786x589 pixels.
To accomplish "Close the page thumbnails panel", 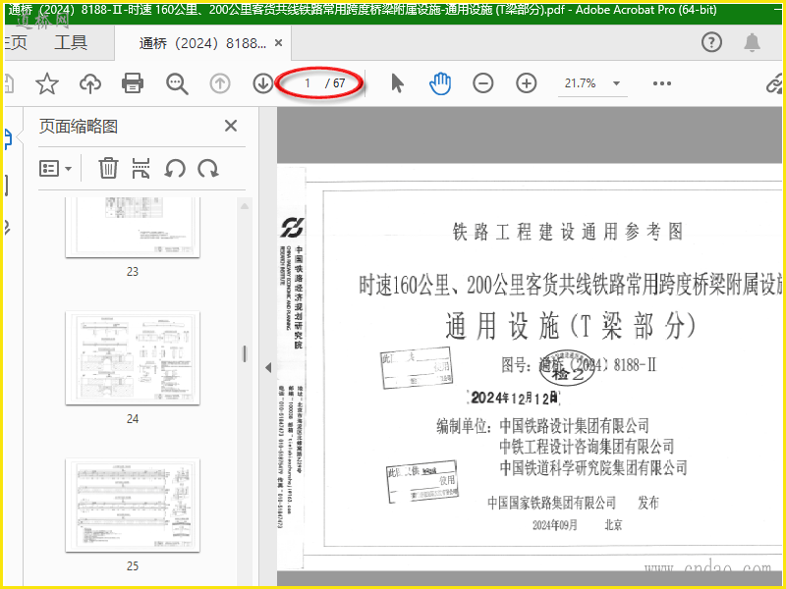I will (x=231, y=126).
